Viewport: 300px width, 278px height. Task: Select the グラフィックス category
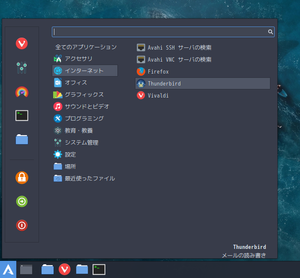pyautogui.click(x=85, y=95)
